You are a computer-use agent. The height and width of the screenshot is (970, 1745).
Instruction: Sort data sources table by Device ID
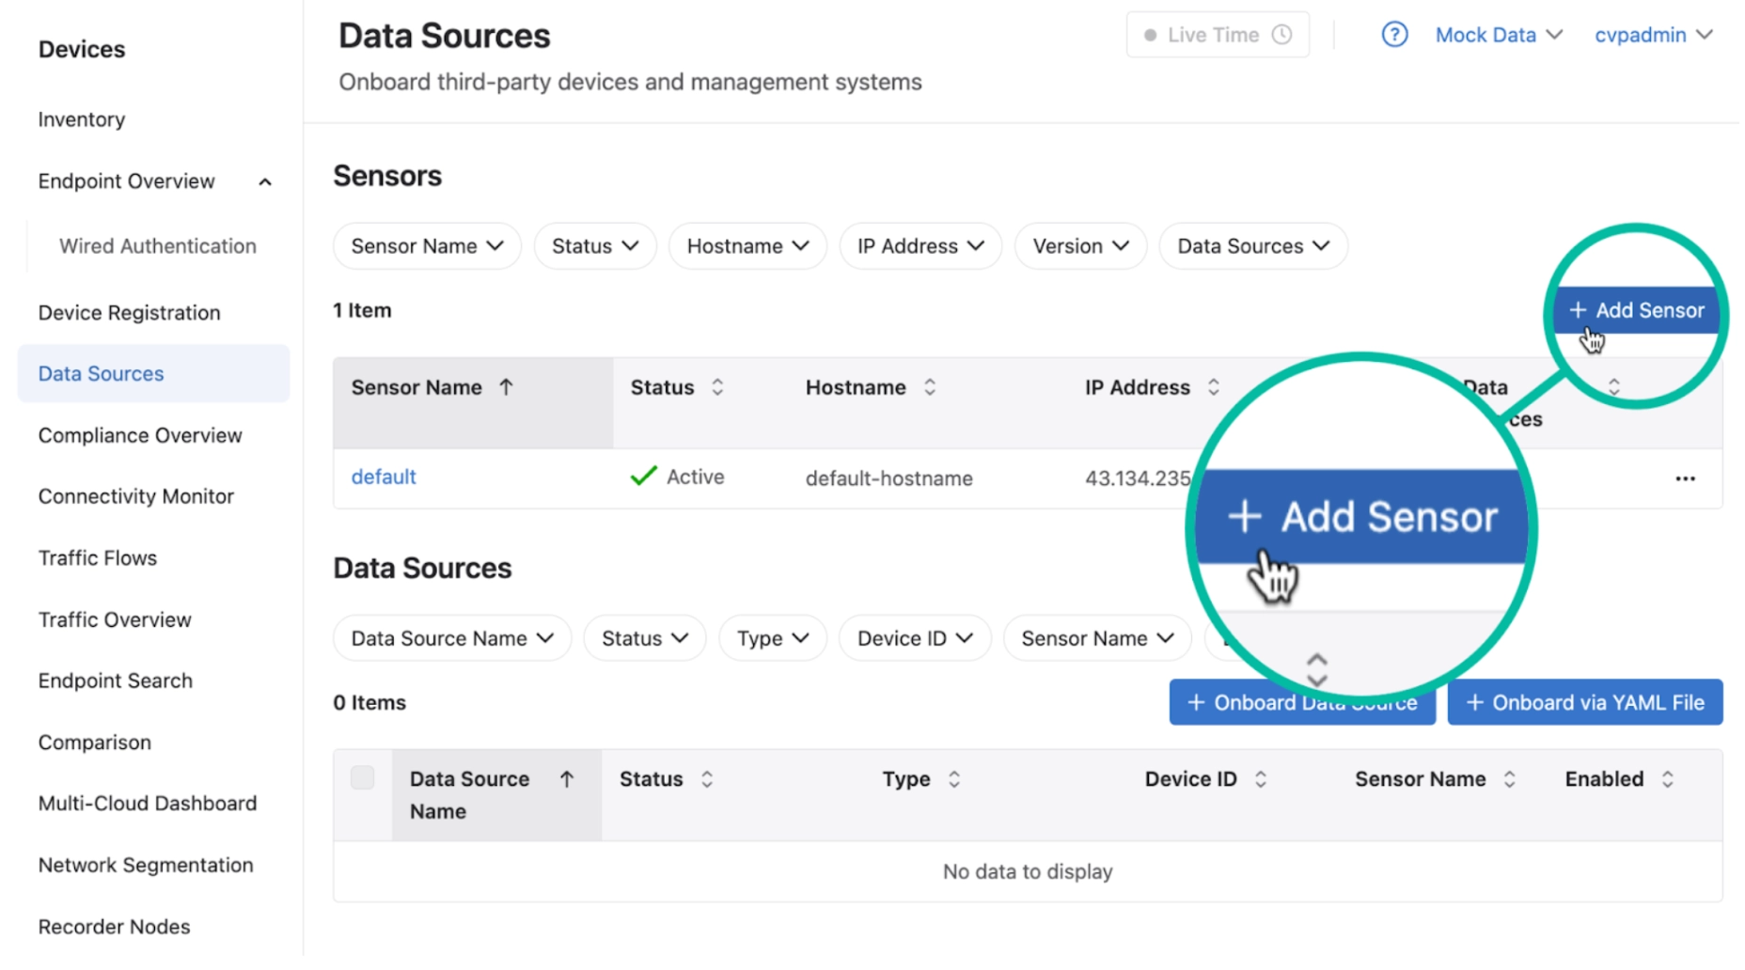coord(1261,779)
